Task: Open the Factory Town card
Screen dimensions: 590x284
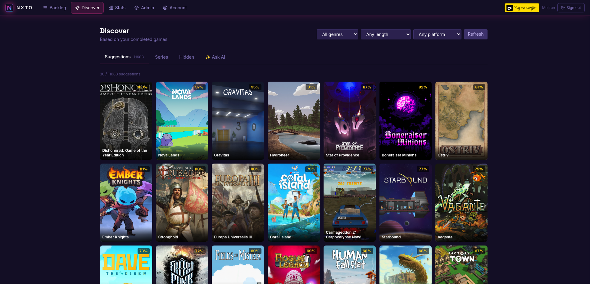Action: (x=461, y=265)
